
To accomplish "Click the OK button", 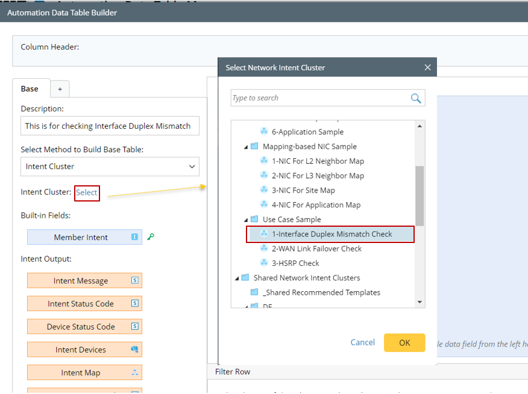I will pyautogui.click(x=404, y=342).
